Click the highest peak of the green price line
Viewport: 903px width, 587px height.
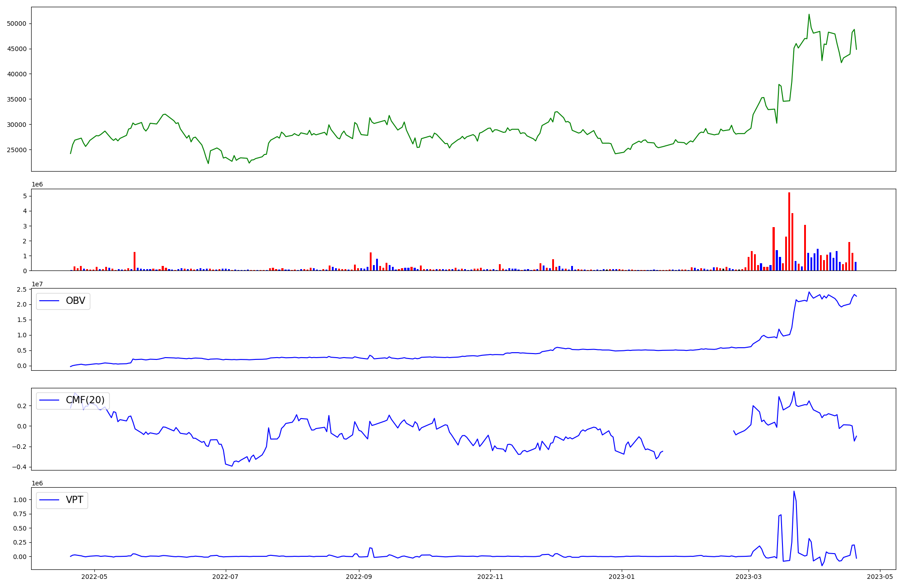click(809, 15)
